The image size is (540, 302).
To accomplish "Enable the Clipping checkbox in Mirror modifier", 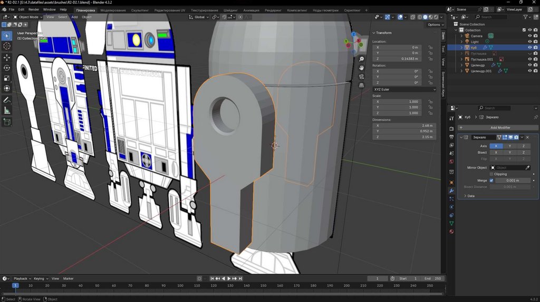I will click(491, 174).
